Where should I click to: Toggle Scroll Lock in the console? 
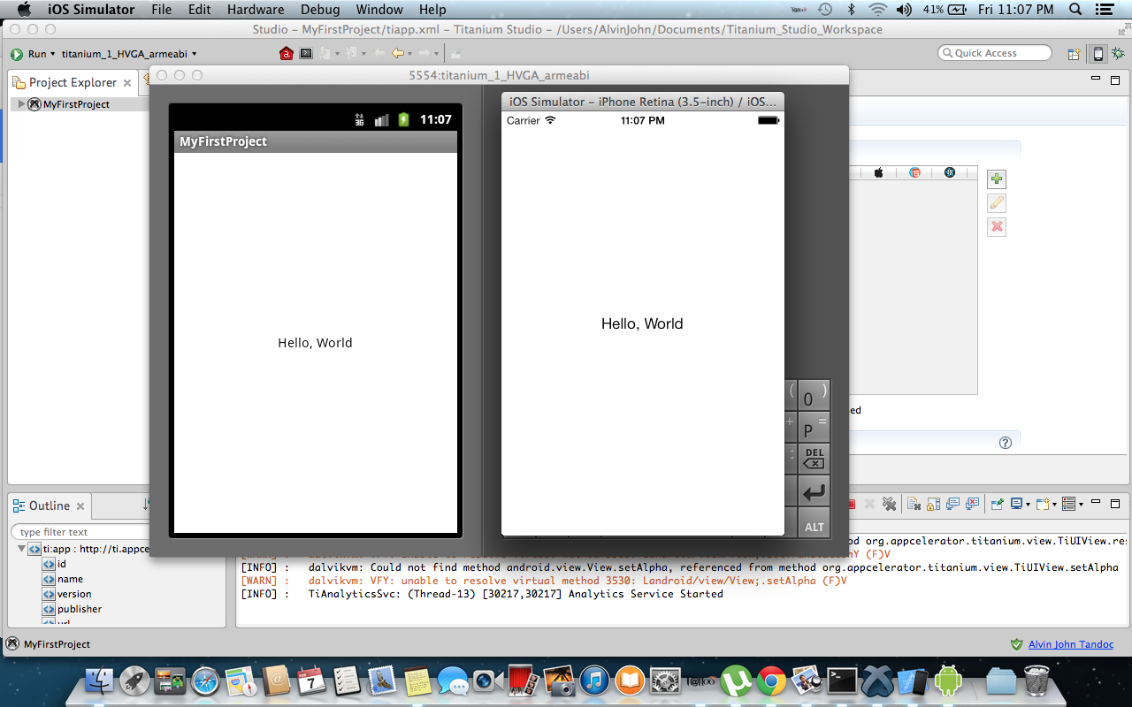(x=934, y=504)
